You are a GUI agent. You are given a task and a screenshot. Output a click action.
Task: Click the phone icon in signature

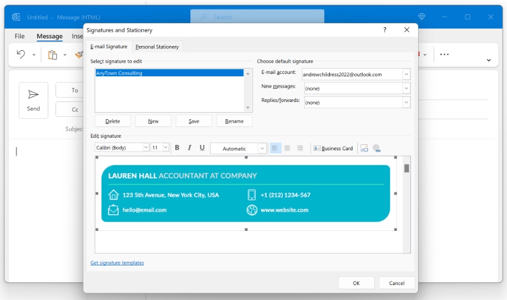click(x=252, y=194)
